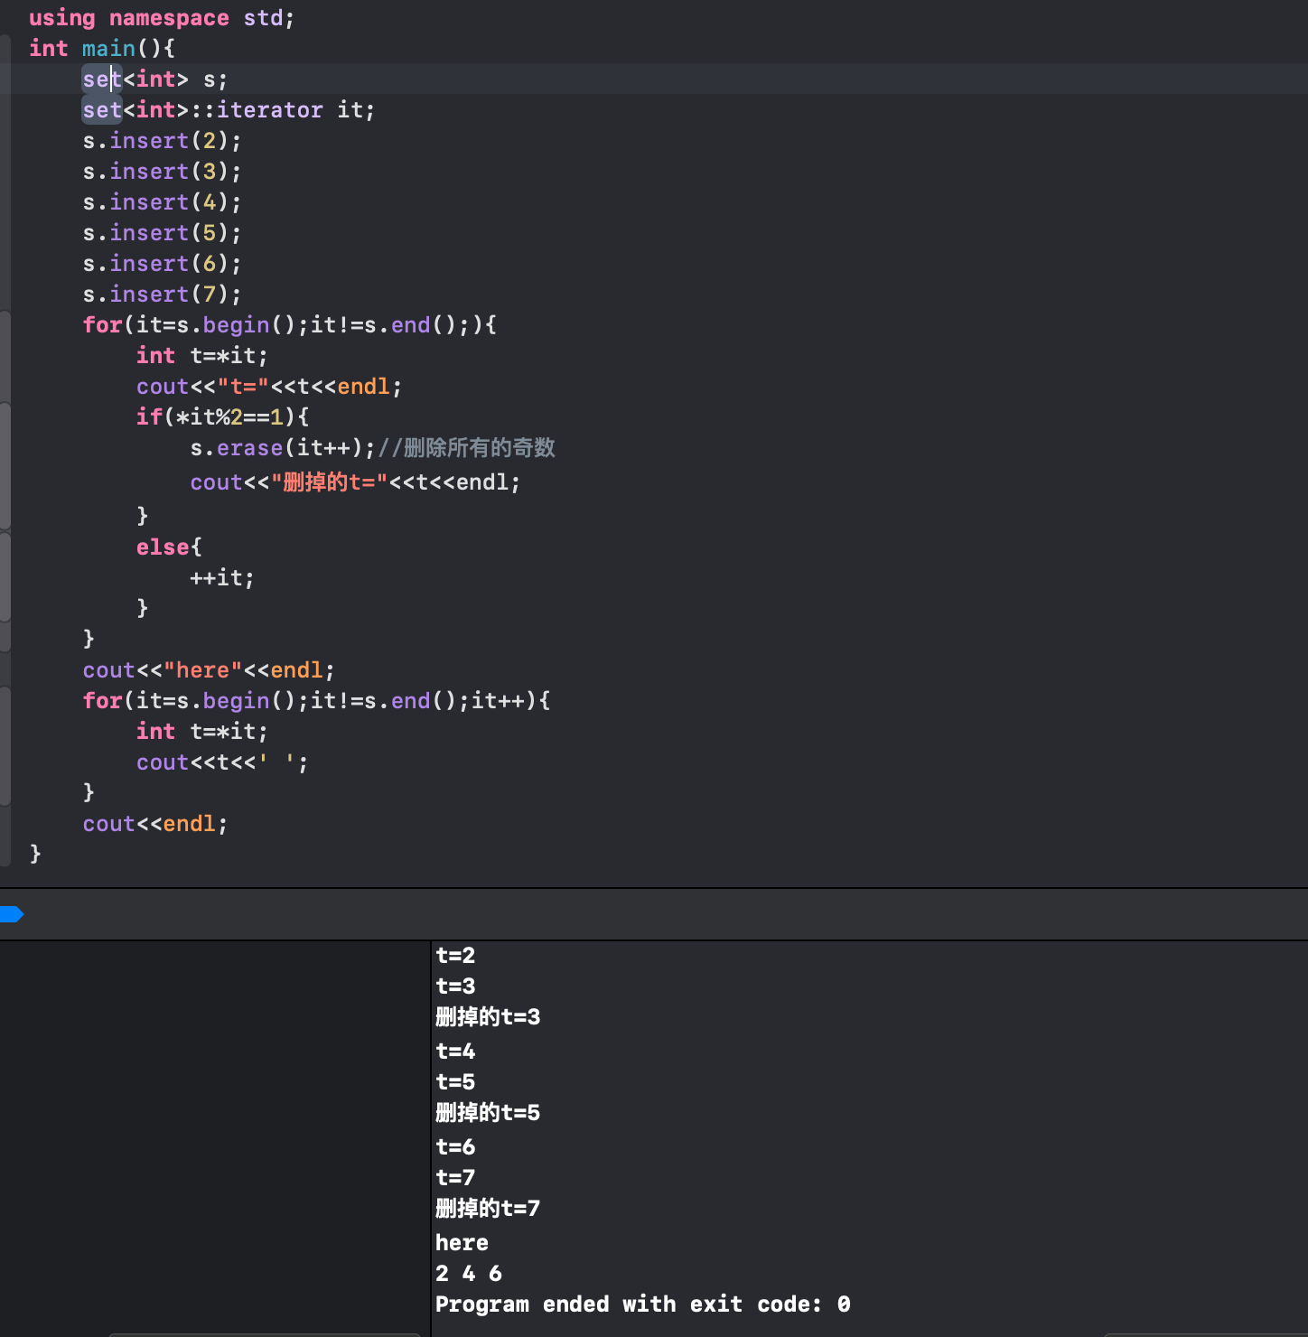This screenshot has width=1308, height=1337.
Task: Click the 'if(*it%2==1){' condition
Action: pos(223,417)
